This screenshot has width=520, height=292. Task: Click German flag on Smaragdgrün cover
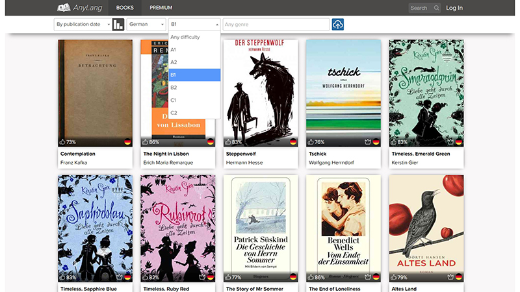459,141
